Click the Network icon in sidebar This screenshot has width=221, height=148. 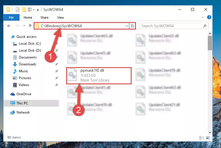13,112
